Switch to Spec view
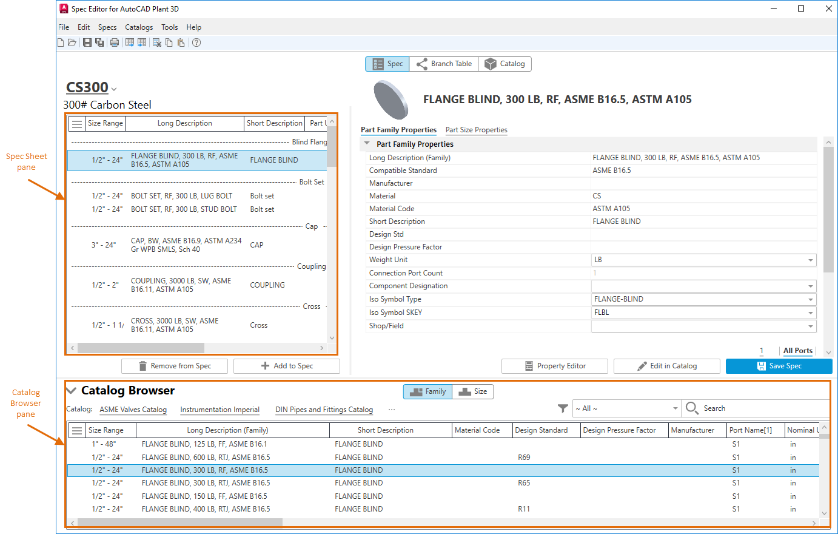 coord(387,64)
